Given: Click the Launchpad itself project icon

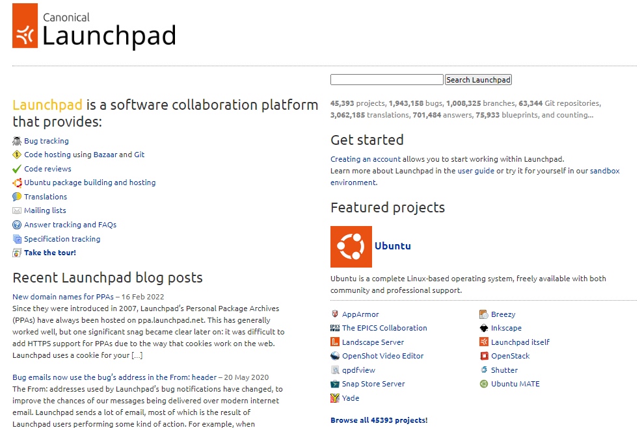Looking at the screenshot, I should point(484,342).
